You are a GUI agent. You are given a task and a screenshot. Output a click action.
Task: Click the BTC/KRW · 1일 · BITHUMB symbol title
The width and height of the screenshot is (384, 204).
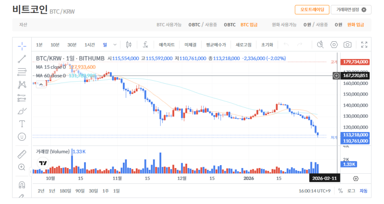70,58
